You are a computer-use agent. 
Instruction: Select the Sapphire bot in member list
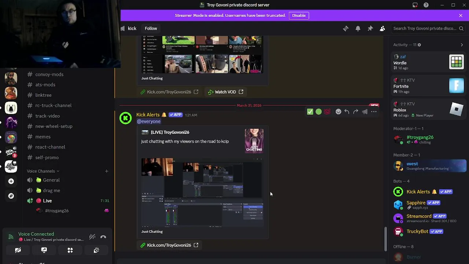pos(429,205)
